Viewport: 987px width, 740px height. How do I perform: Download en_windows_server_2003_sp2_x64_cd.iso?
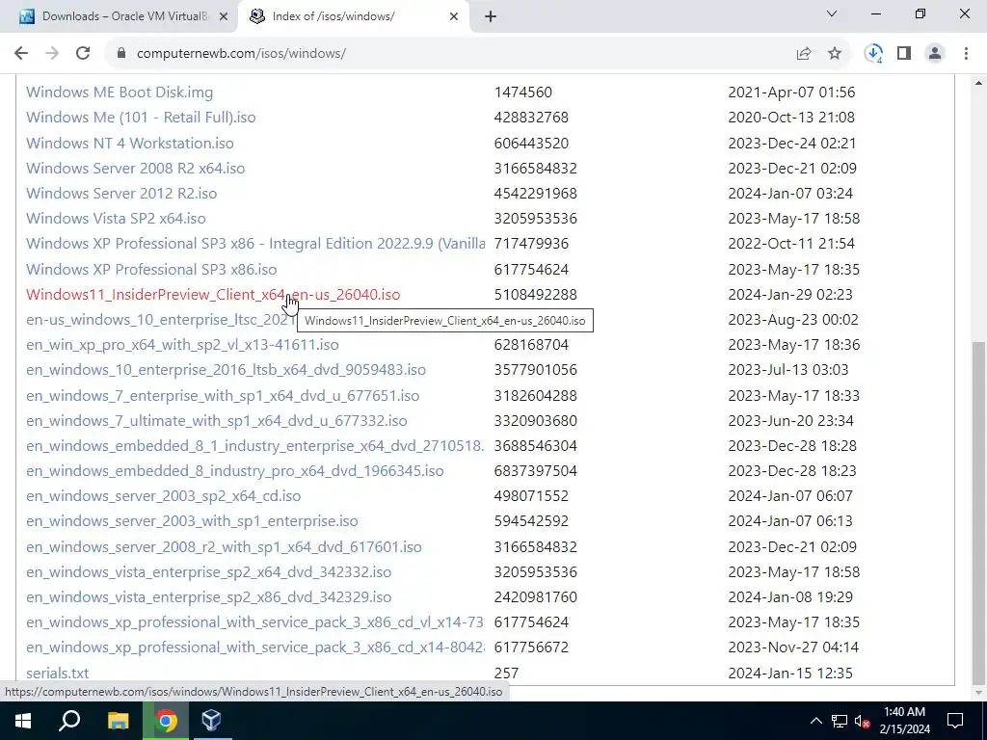pos(163,496)
